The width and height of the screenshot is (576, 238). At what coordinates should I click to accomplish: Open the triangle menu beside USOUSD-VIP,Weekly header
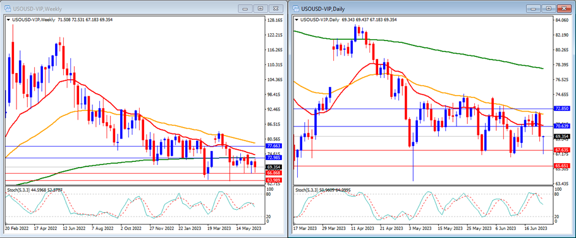click(9, 20)
